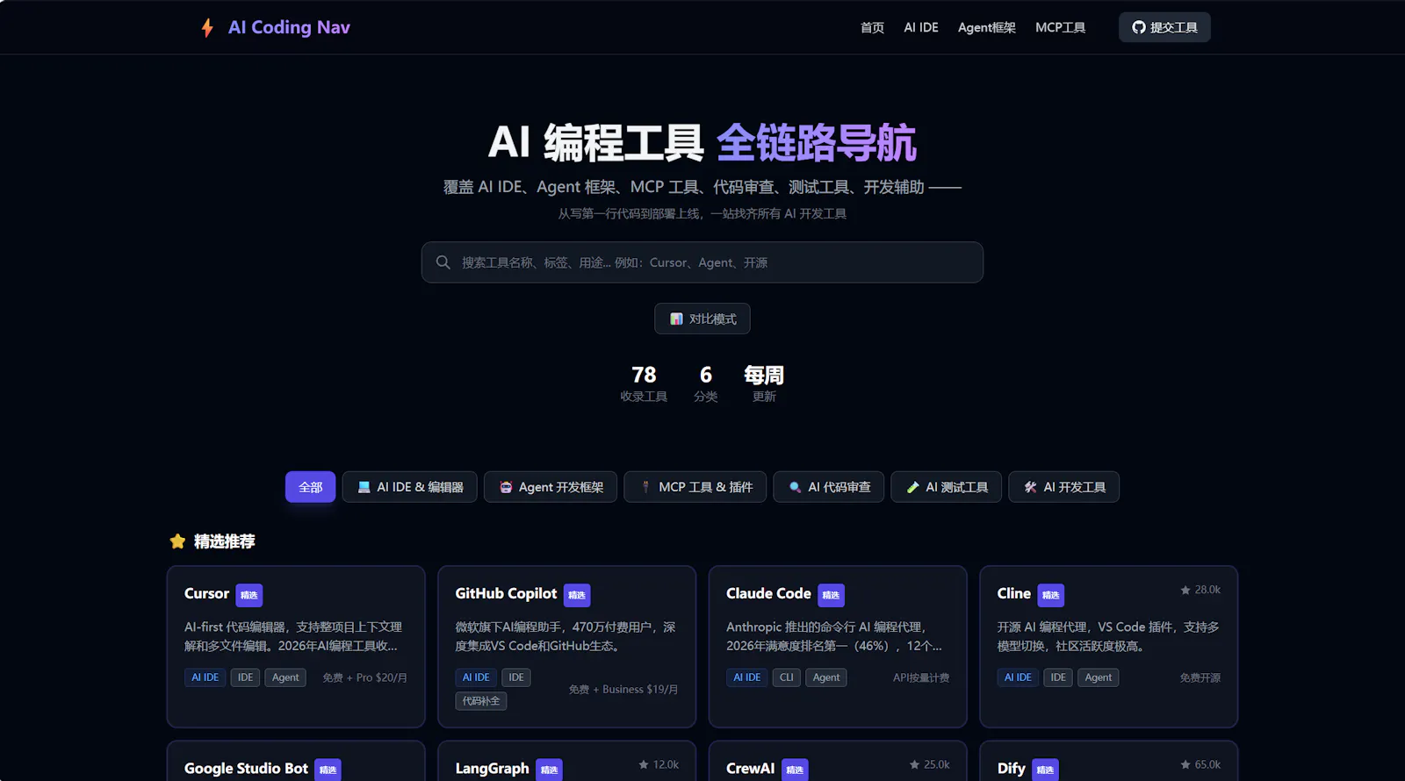Click the AI IDE tag on Cursor card
This screenshot has height=781, width=1405.
(205, 677)
